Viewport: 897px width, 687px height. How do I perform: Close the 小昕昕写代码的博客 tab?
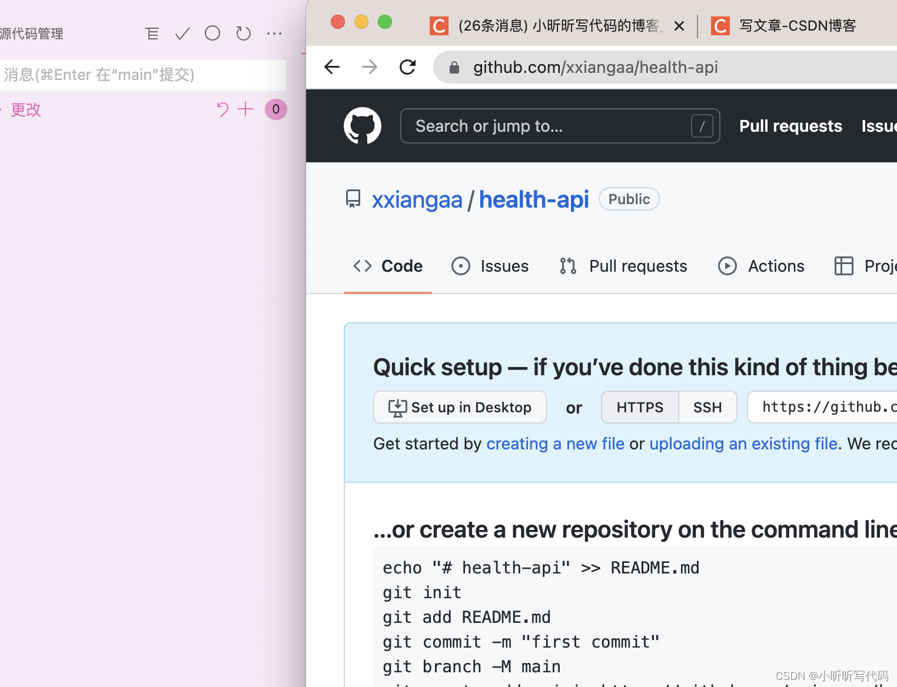(x=679, y=26)
